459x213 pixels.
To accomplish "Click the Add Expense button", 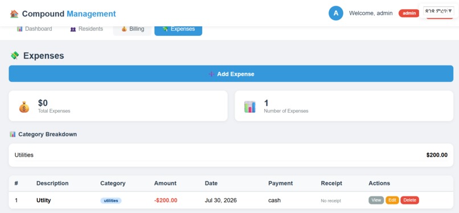I will pyautogui.click(x=231, y=73).
